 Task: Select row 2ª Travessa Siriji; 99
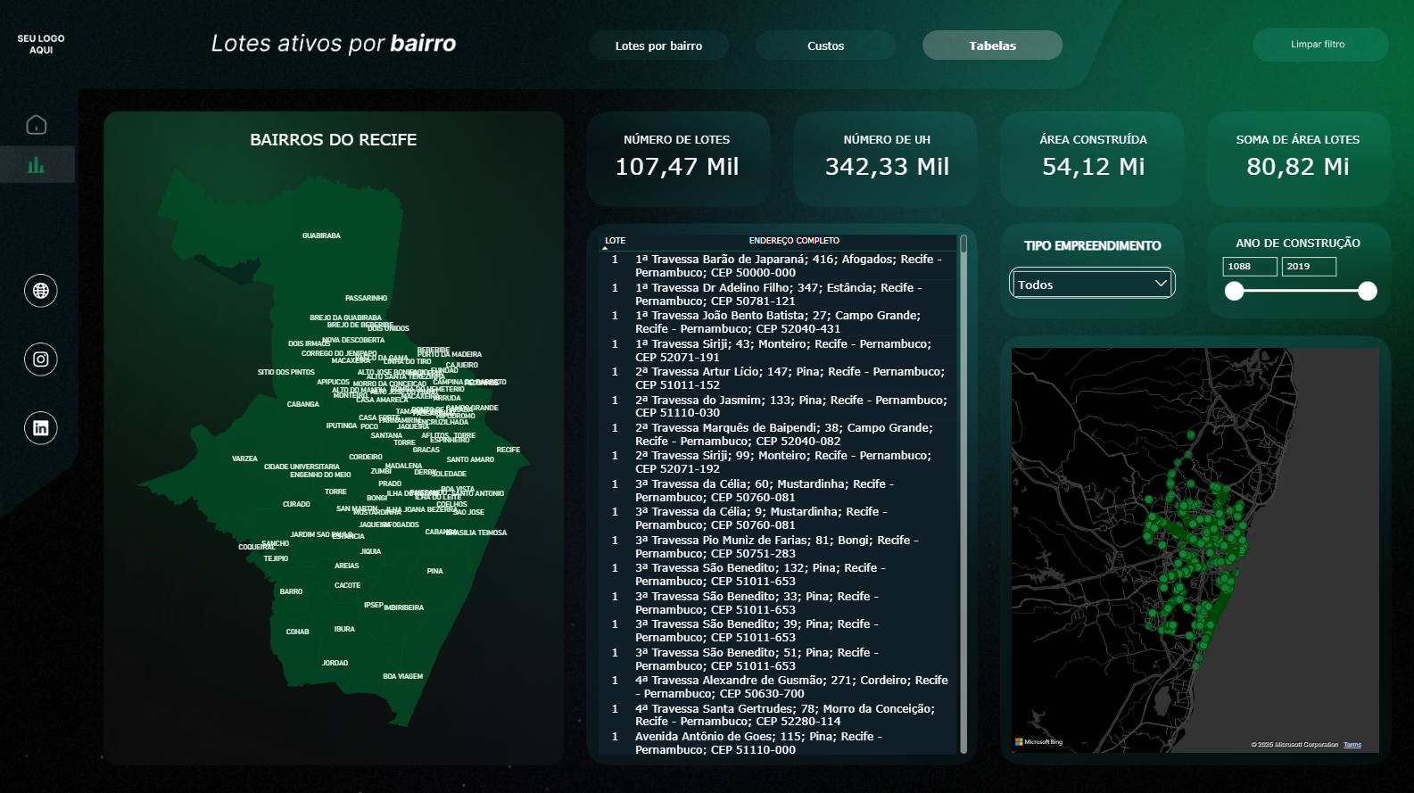[778, 462]
